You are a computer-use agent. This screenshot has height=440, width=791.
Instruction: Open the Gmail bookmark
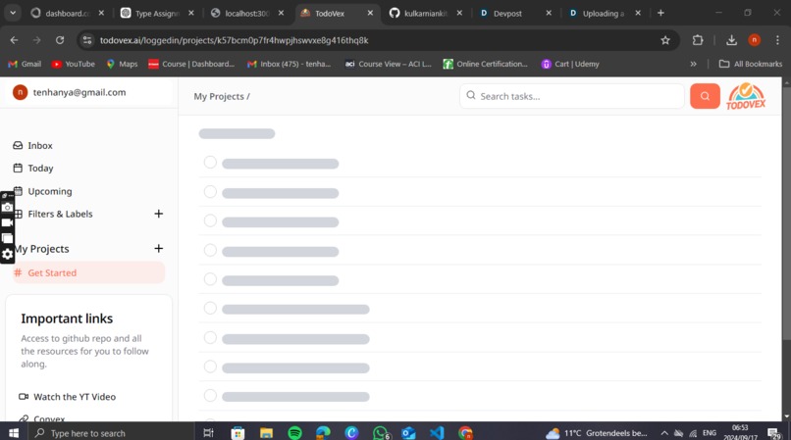click(x=25, y=64)
